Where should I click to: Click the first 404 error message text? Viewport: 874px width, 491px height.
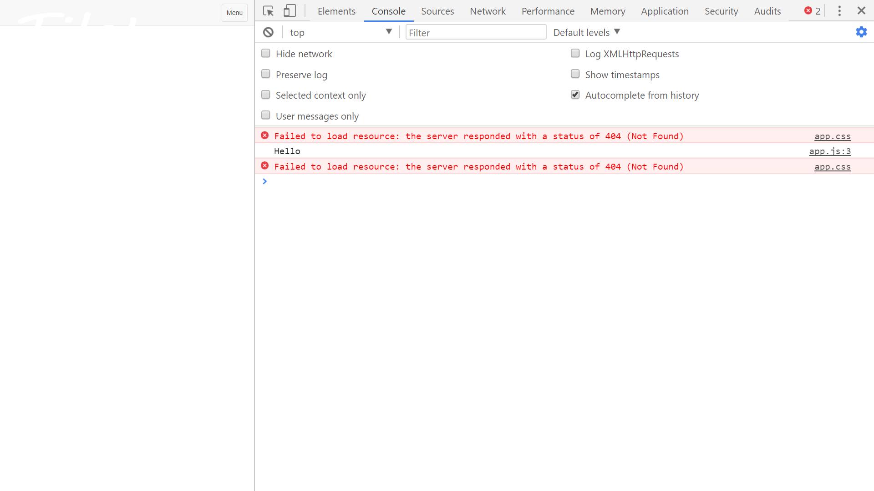click(x=479, y=136)
